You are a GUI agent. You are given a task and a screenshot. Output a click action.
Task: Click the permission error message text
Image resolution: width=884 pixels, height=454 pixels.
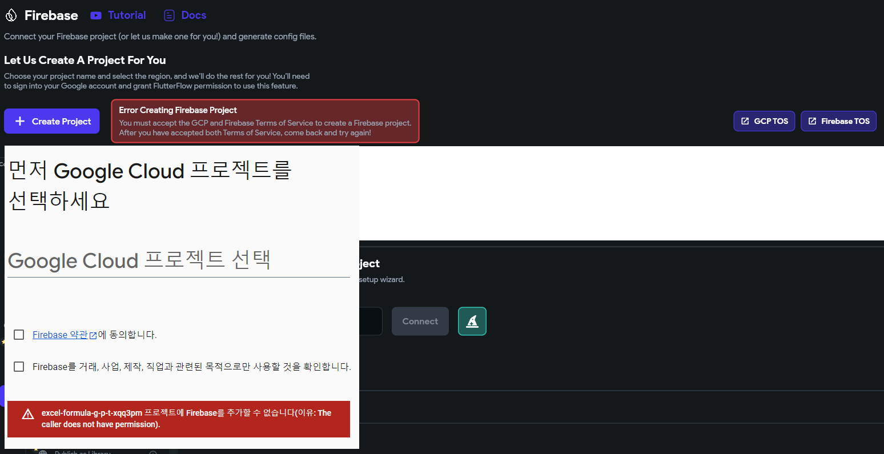click(186, 419)
